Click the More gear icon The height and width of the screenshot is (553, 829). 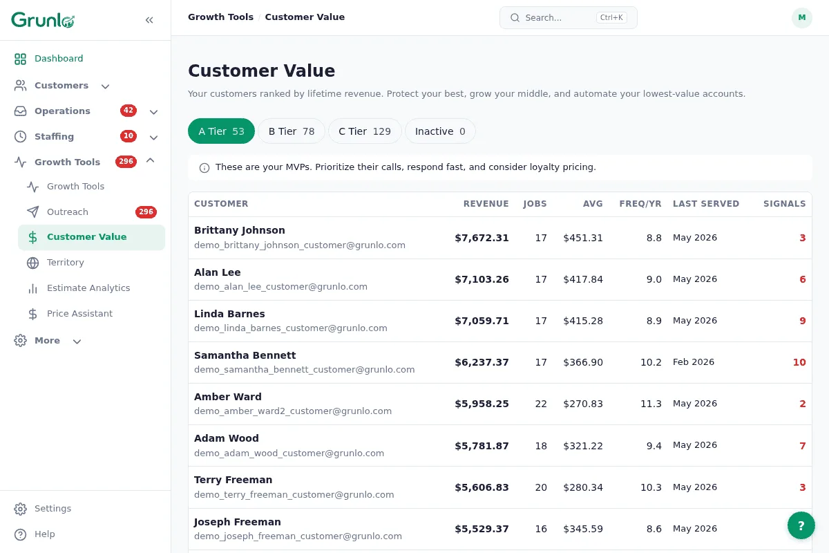[21, 341]
